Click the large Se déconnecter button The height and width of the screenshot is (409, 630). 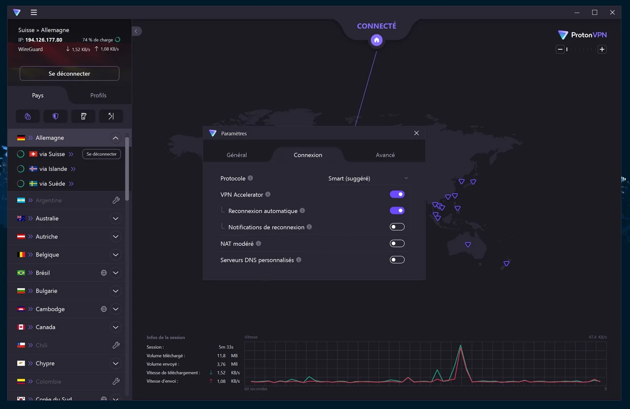[69, 74]
